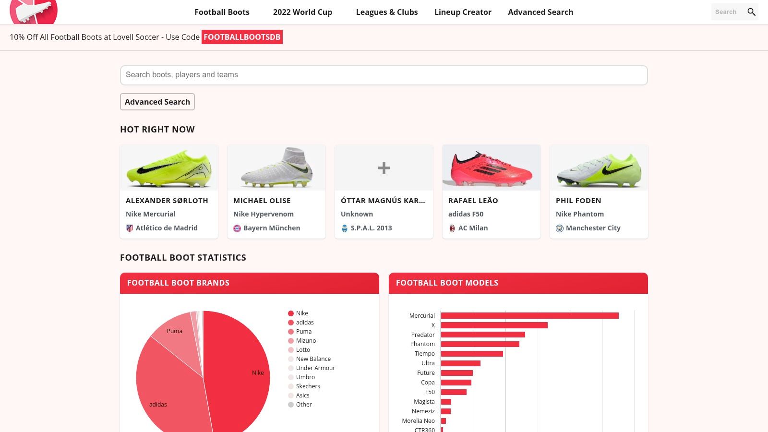
Task: Click the Atlético de Madrid crest icon
Action: tap(131, 228)
